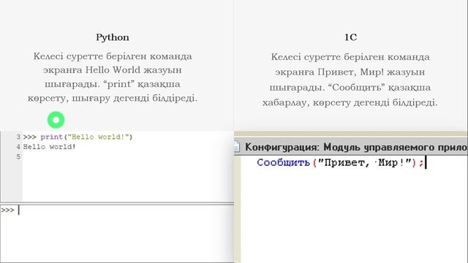
Task: Click the document icon beside Конфигурация title
Action: [236, 147]
